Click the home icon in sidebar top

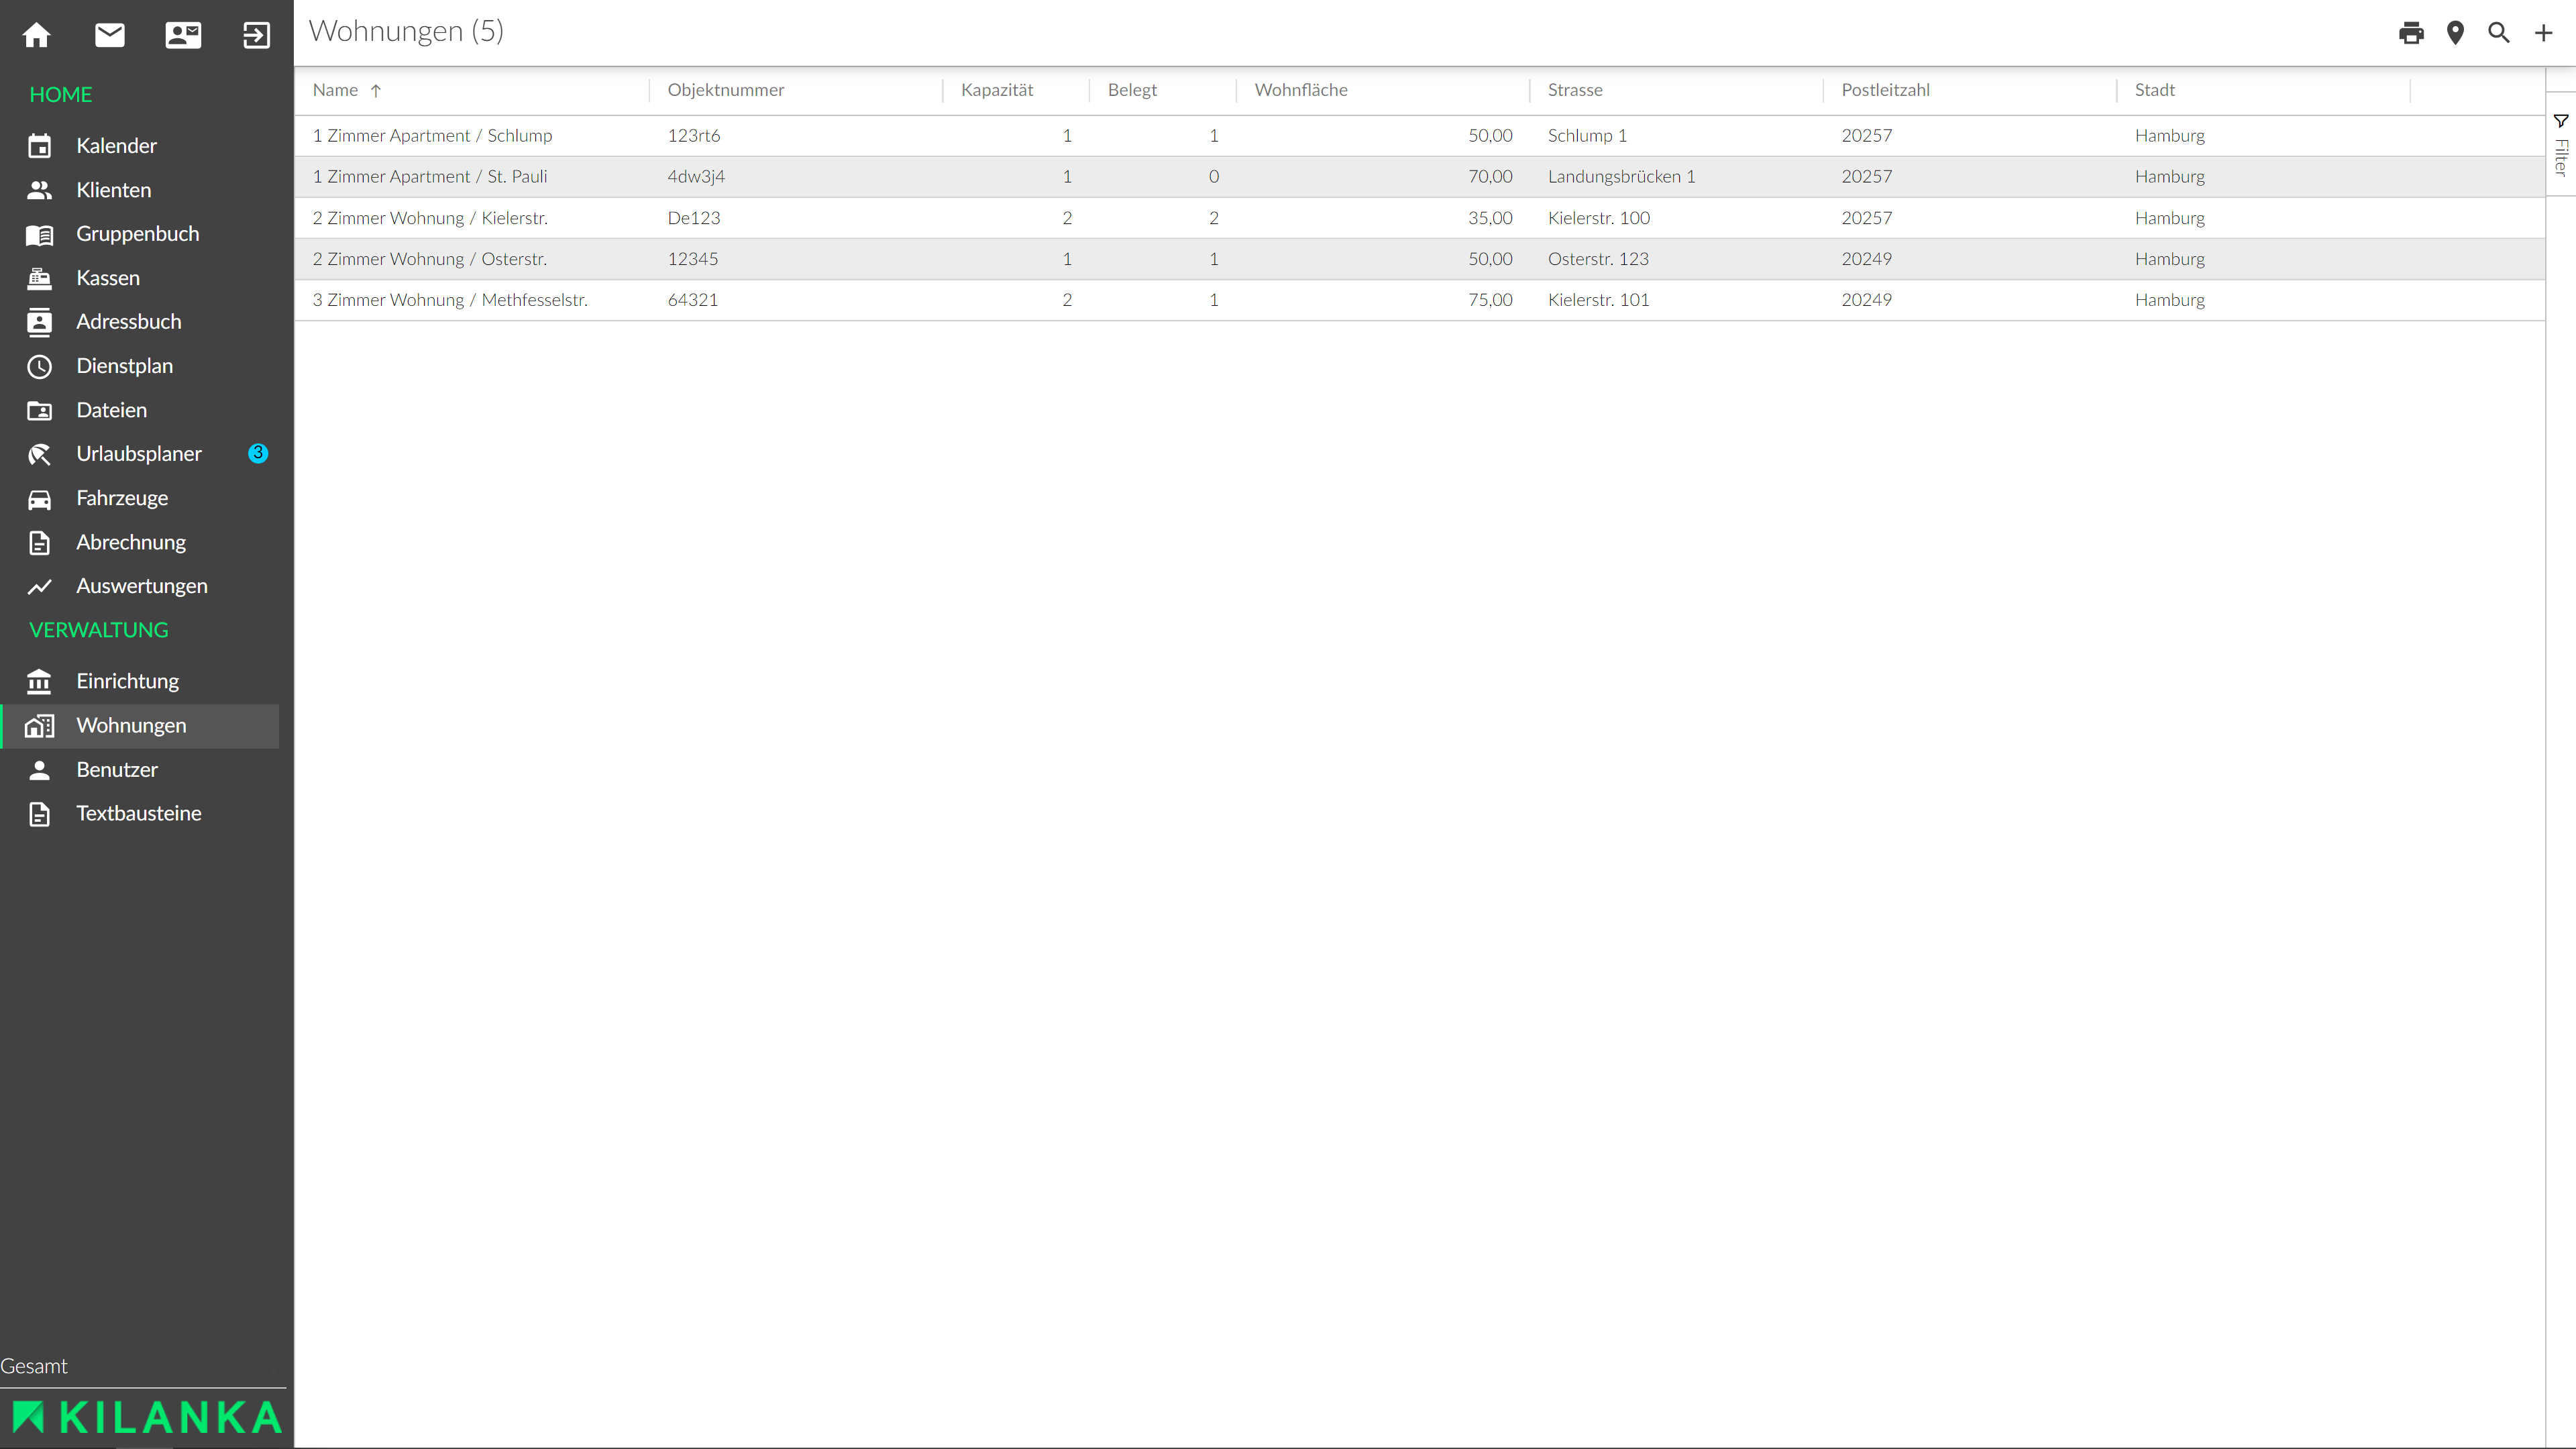point(37,35)
